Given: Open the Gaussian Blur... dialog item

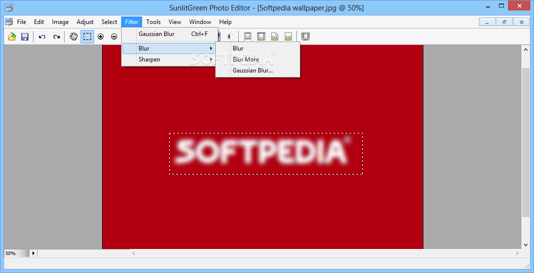Looking at the screenshot, I should pyautogui.click(x=258, y=70).
